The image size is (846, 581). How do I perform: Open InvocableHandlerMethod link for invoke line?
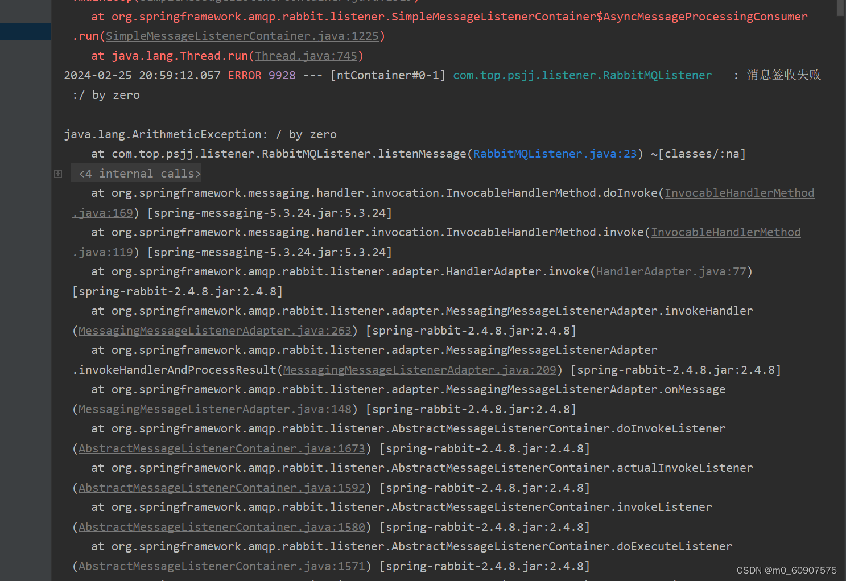point(726,232)
